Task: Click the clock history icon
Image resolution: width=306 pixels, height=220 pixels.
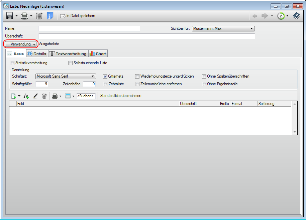Action: pos(281,16)
